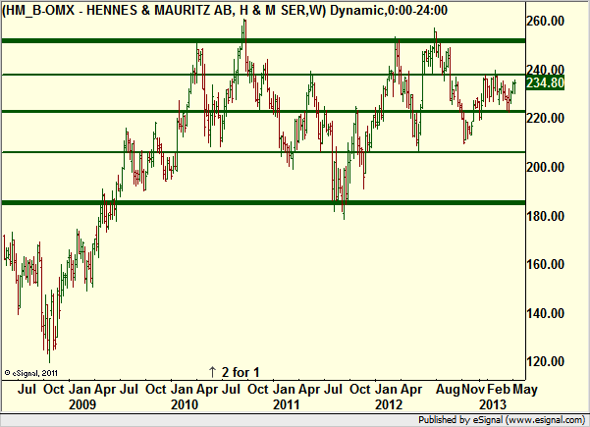This screenshot has width=590, height=427.
Task: Click the 240.00 price axis label
Action: tap(545, 70)
